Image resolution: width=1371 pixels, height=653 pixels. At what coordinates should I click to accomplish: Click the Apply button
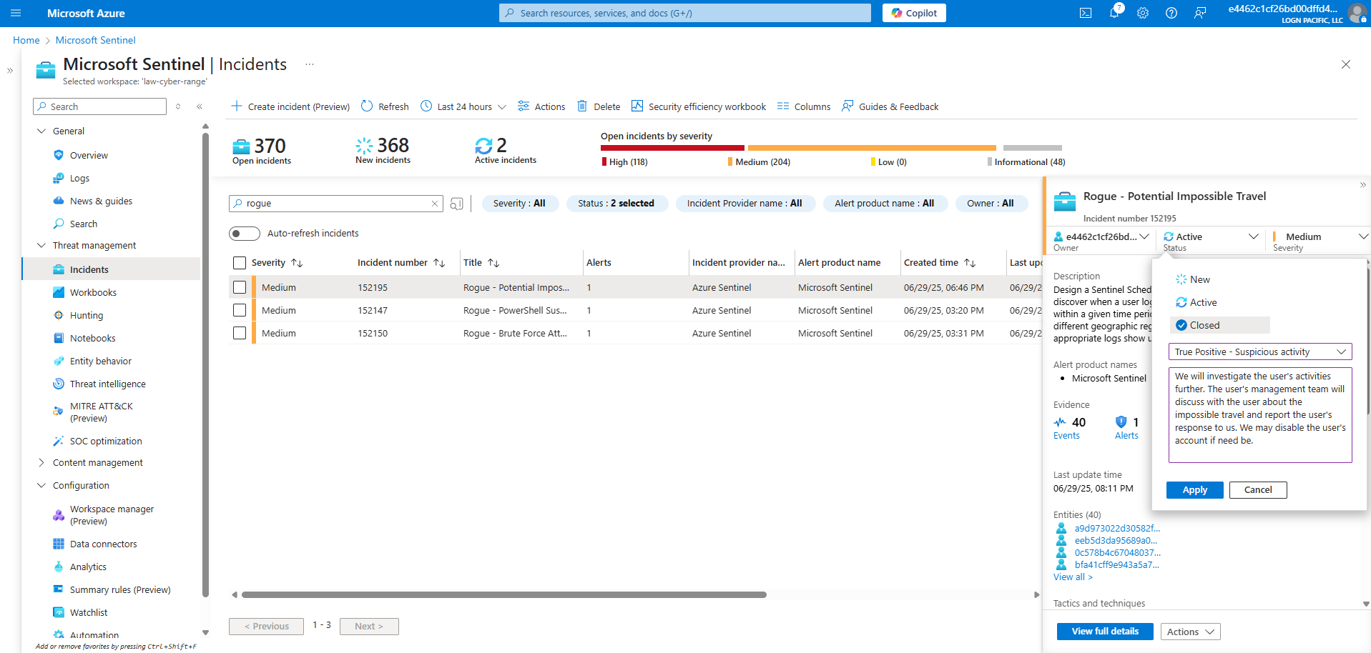click(1194, 490)
